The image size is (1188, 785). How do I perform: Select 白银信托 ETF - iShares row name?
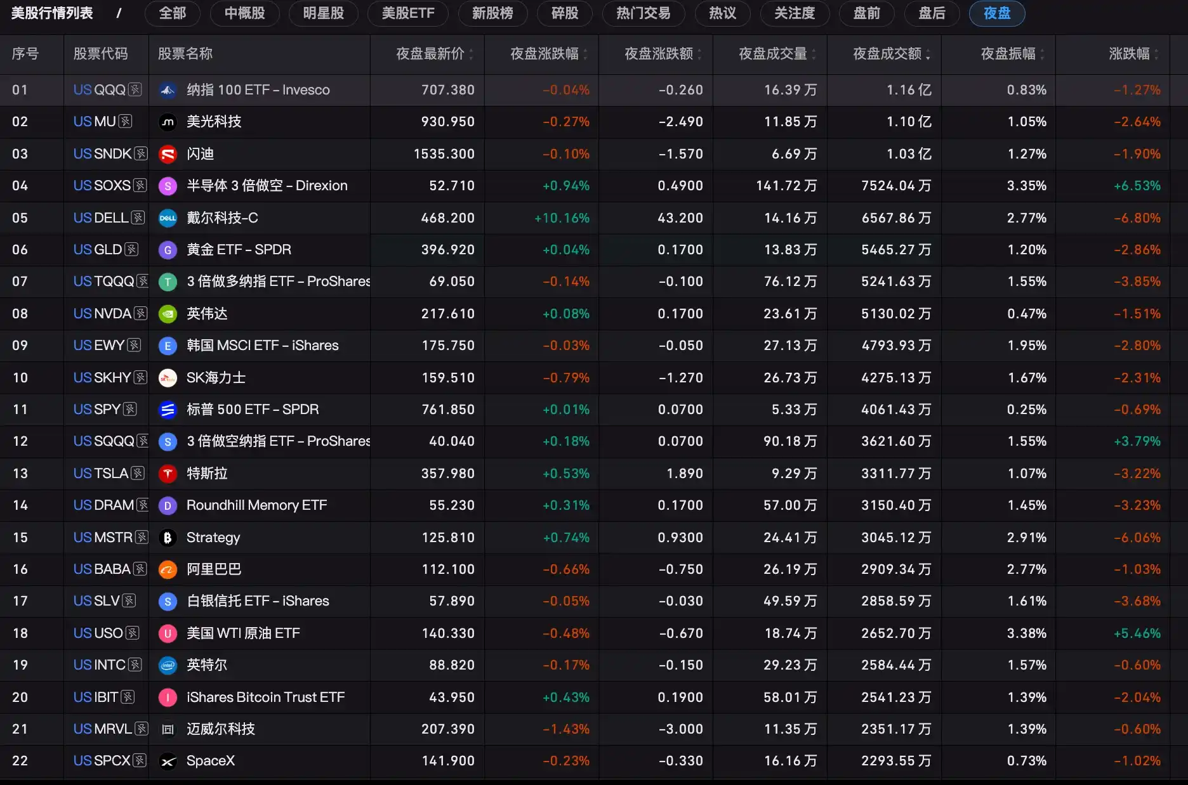pos(258,601)
